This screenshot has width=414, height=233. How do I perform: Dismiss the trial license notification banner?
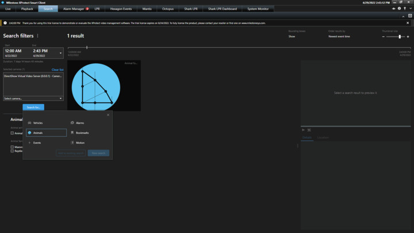click(408, 23)
